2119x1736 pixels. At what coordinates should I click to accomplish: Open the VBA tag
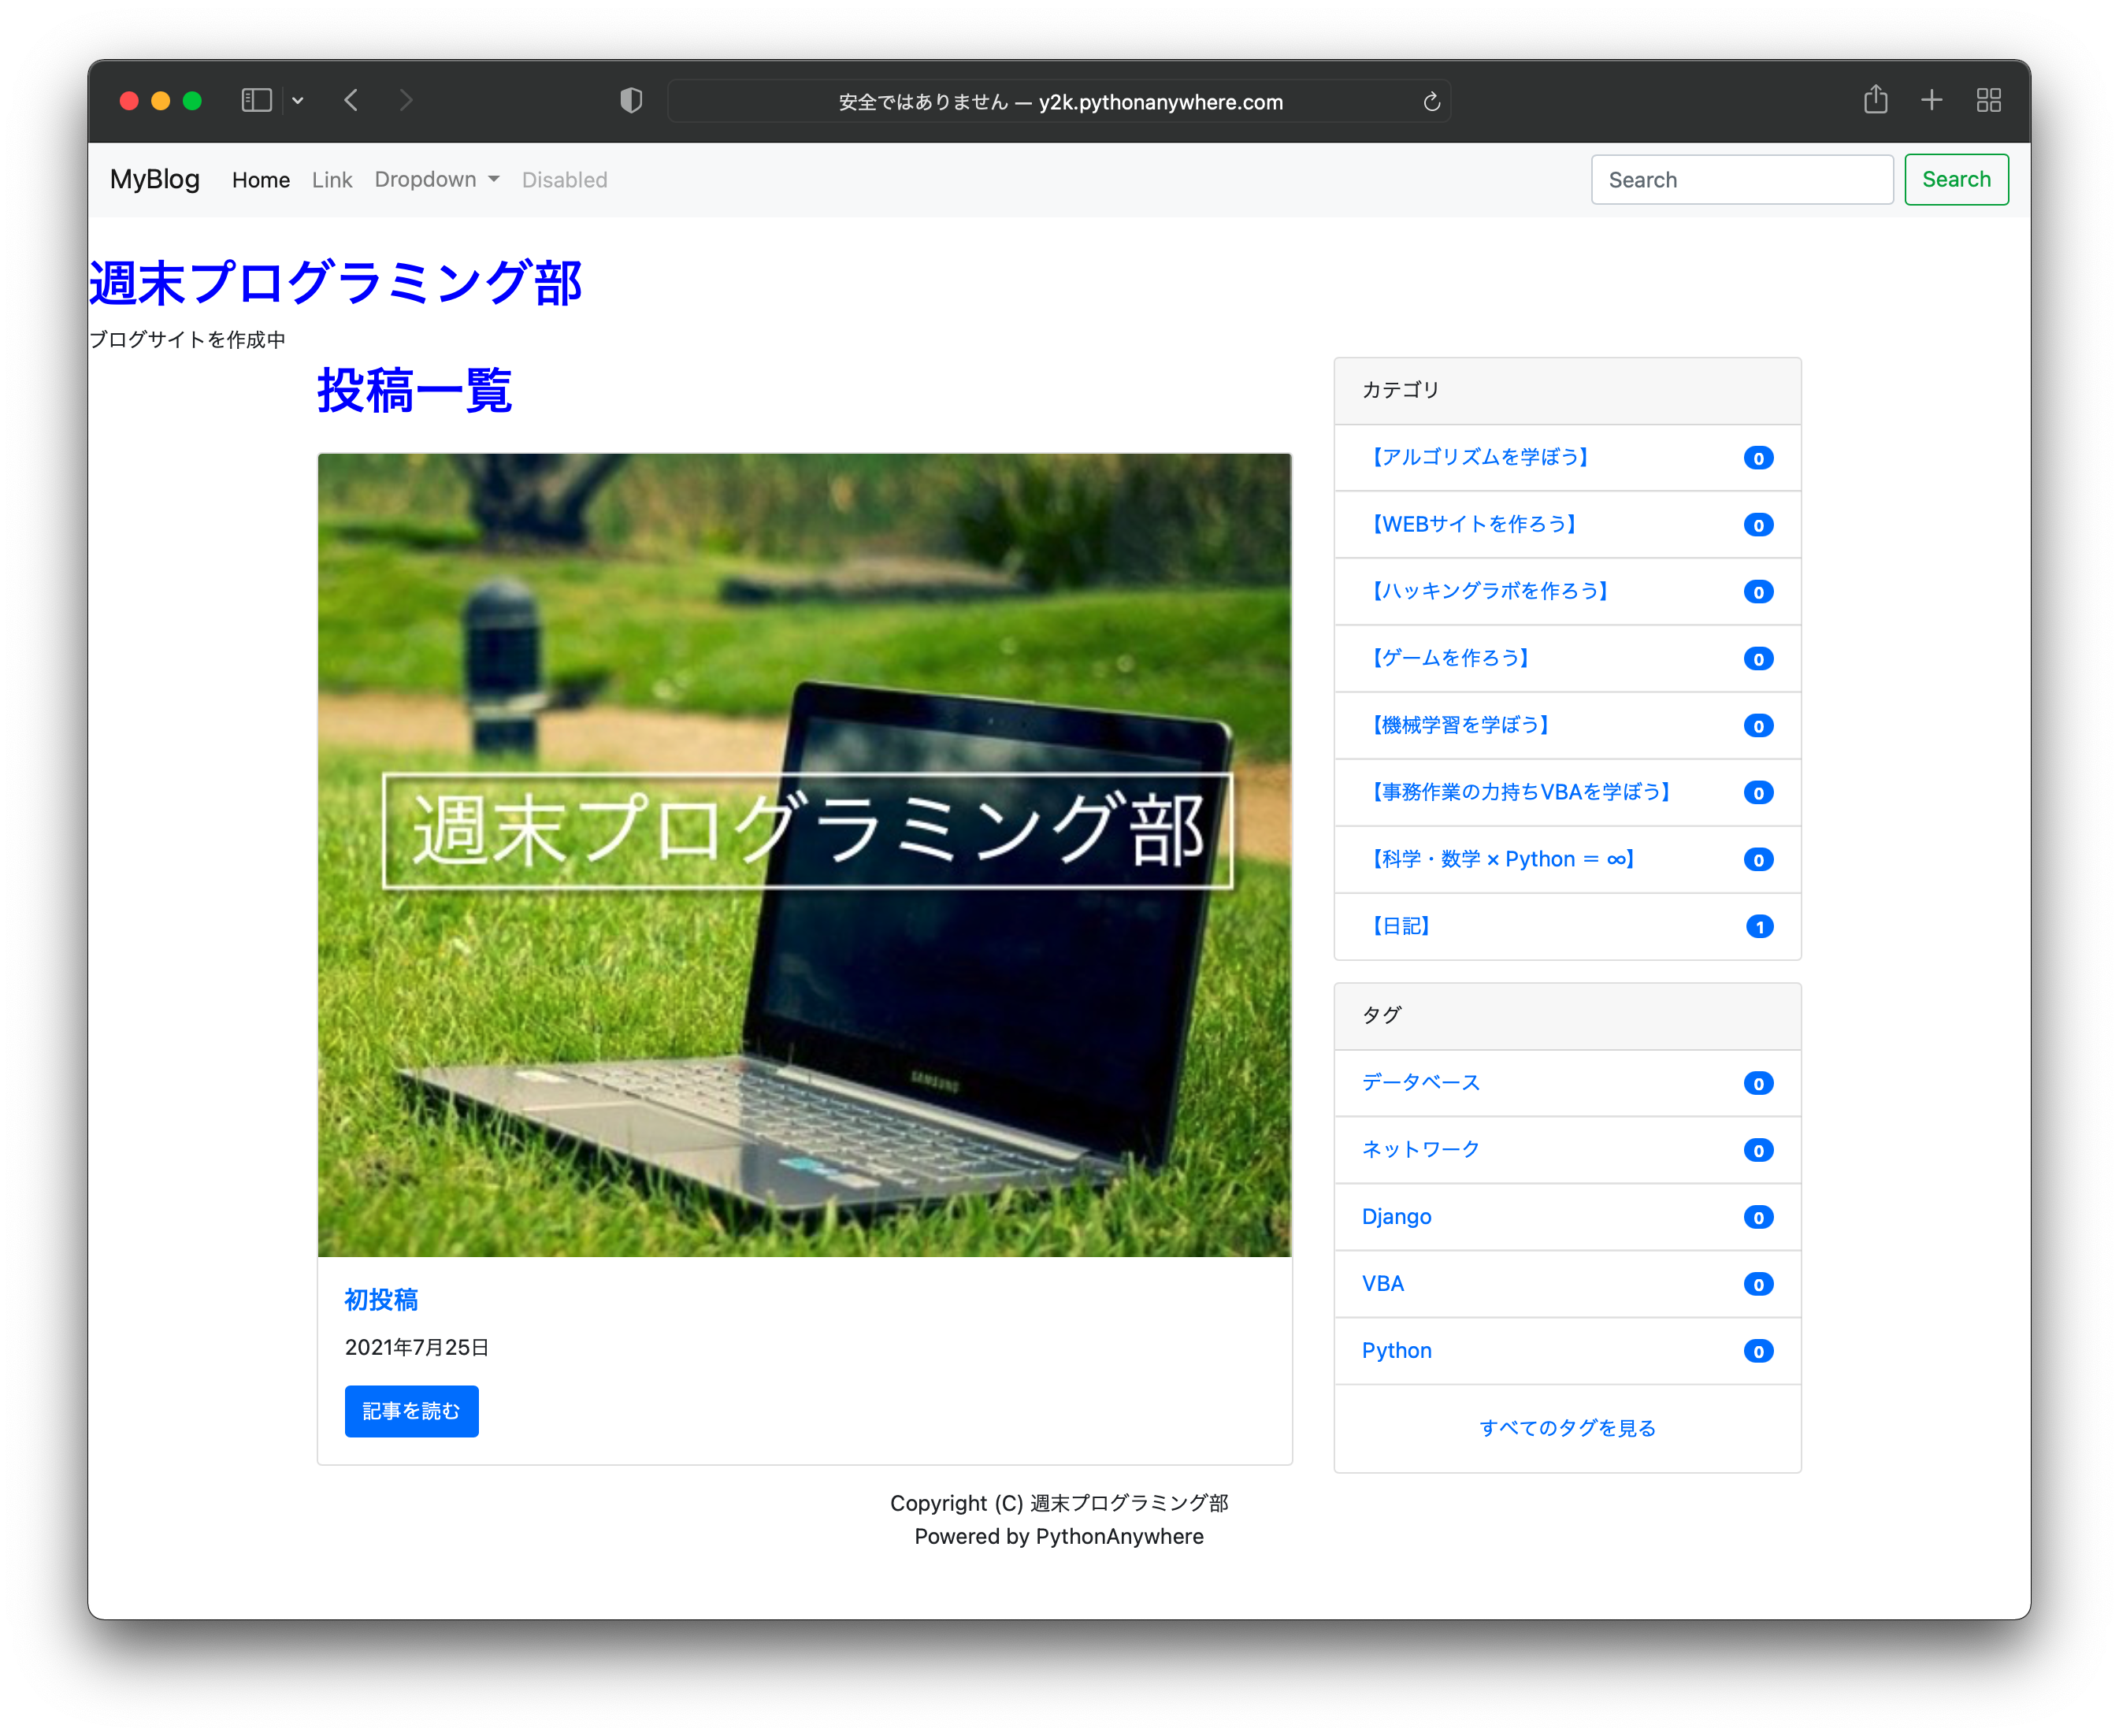tap(1383, 1284)
